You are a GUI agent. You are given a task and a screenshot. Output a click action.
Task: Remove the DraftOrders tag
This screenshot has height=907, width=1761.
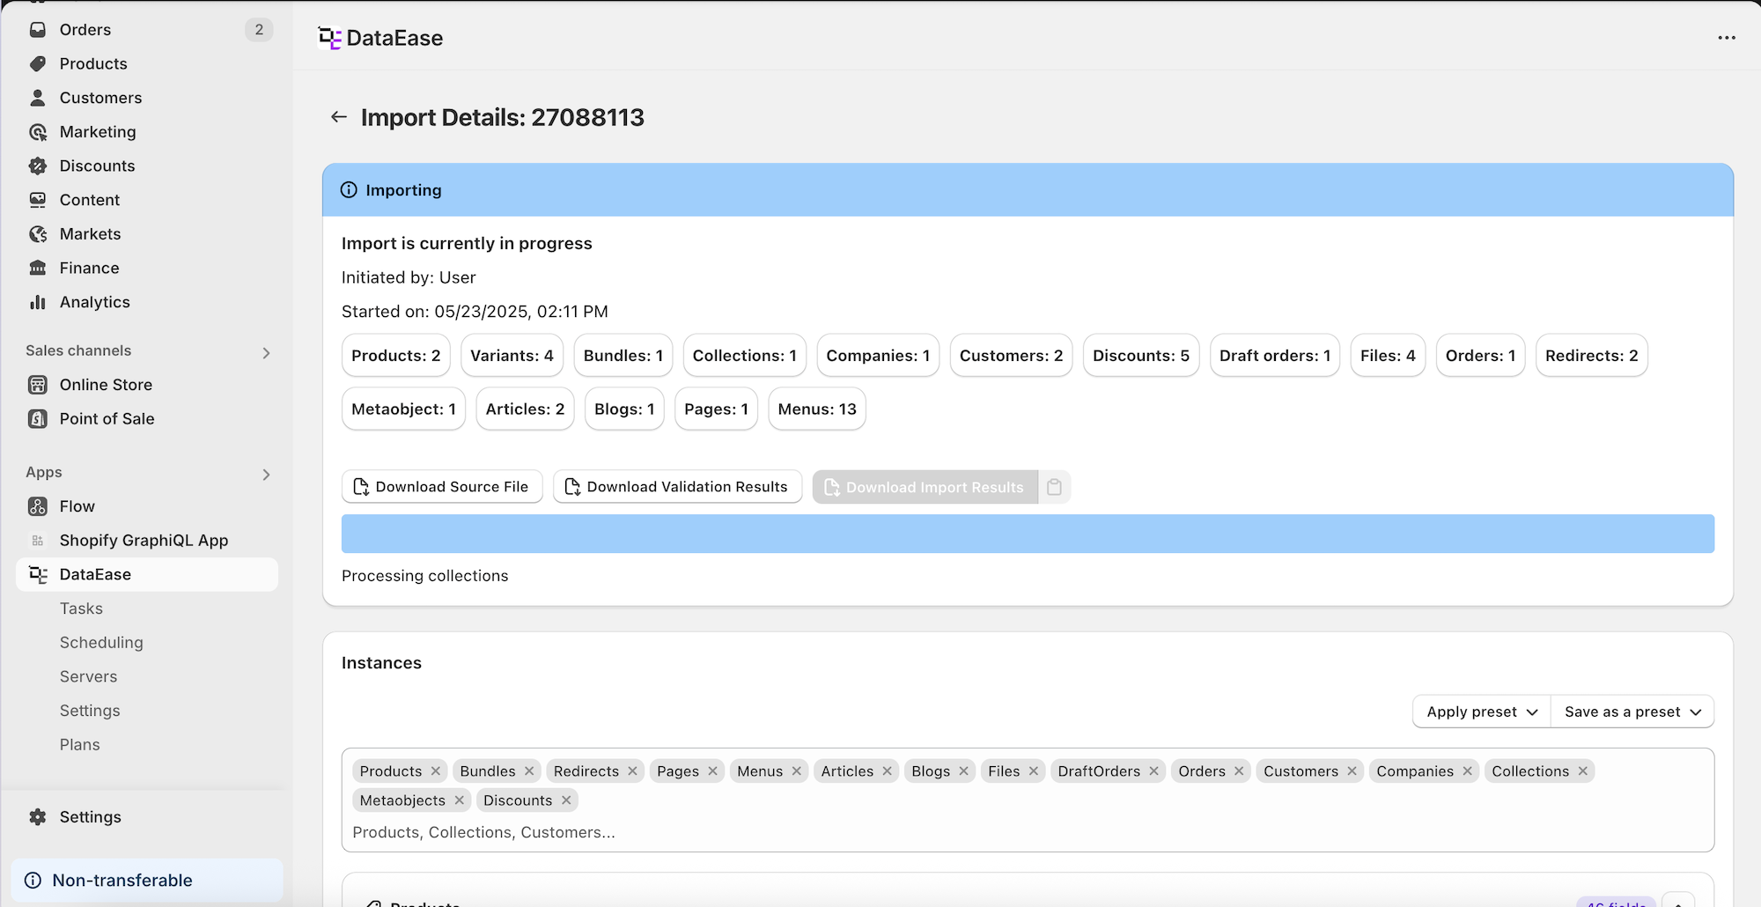[x=1153, y=771]
